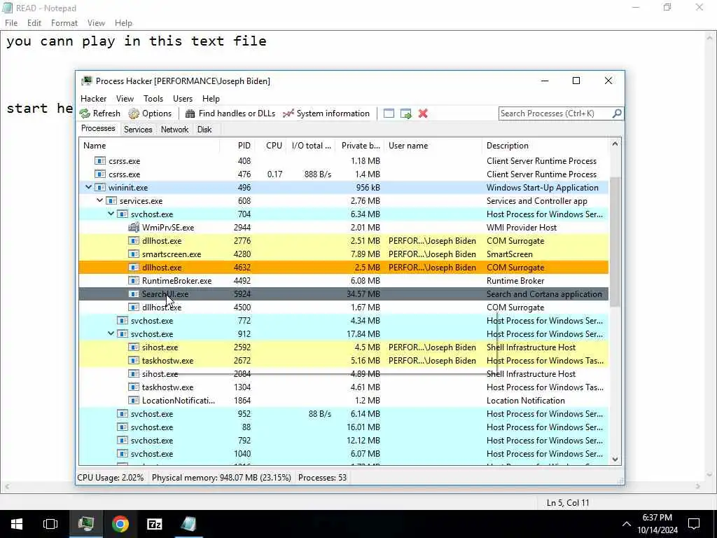
Task: Click the Find handles or DLLs binoculars icon
Action: click(190, 113)
